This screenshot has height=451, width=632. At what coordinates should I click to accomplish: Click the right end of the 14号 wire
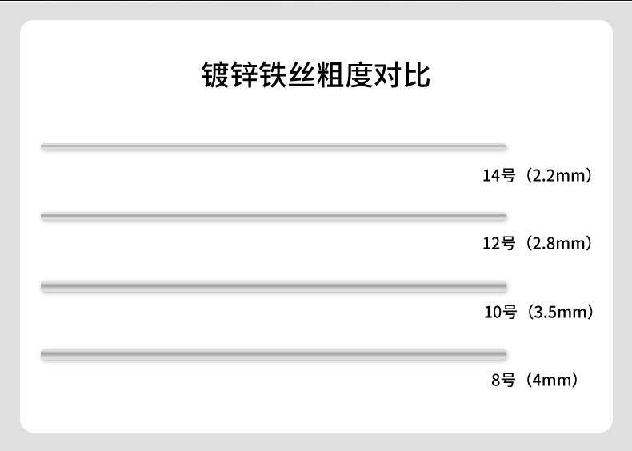coord(502,146)
